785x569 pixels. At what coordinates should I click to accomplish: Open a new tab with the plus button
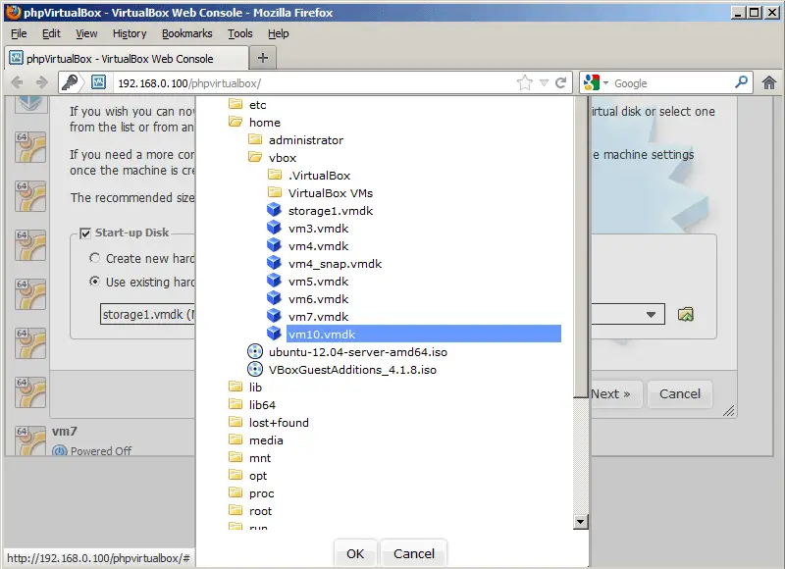tap(263, 58)
